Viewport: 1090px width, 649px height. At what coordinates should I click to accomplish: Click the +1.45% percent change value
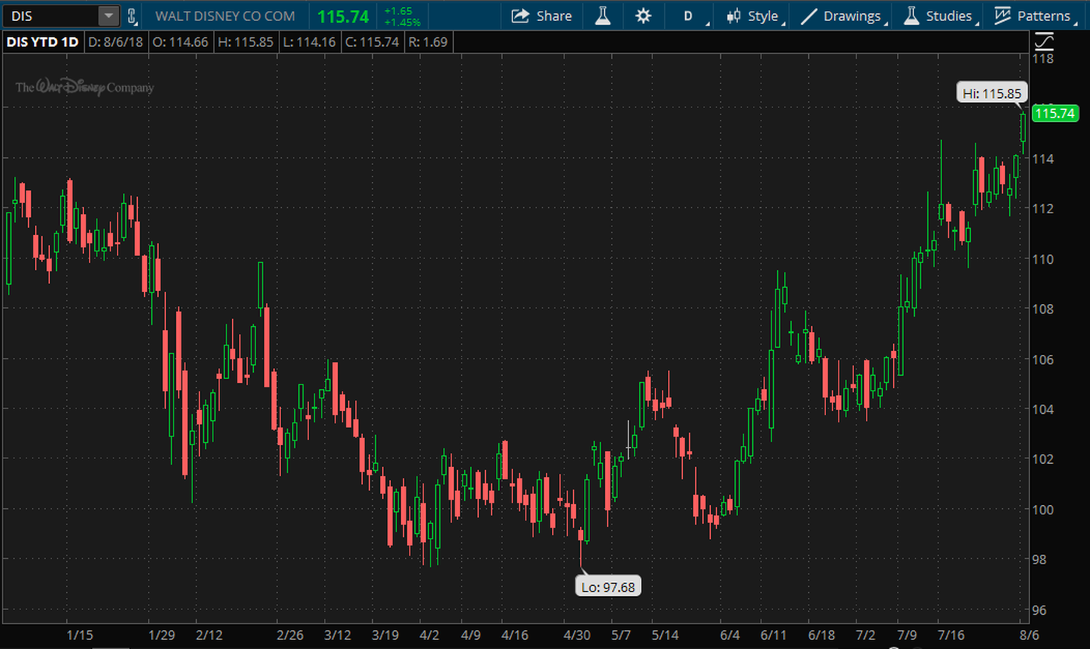point(402,22)
